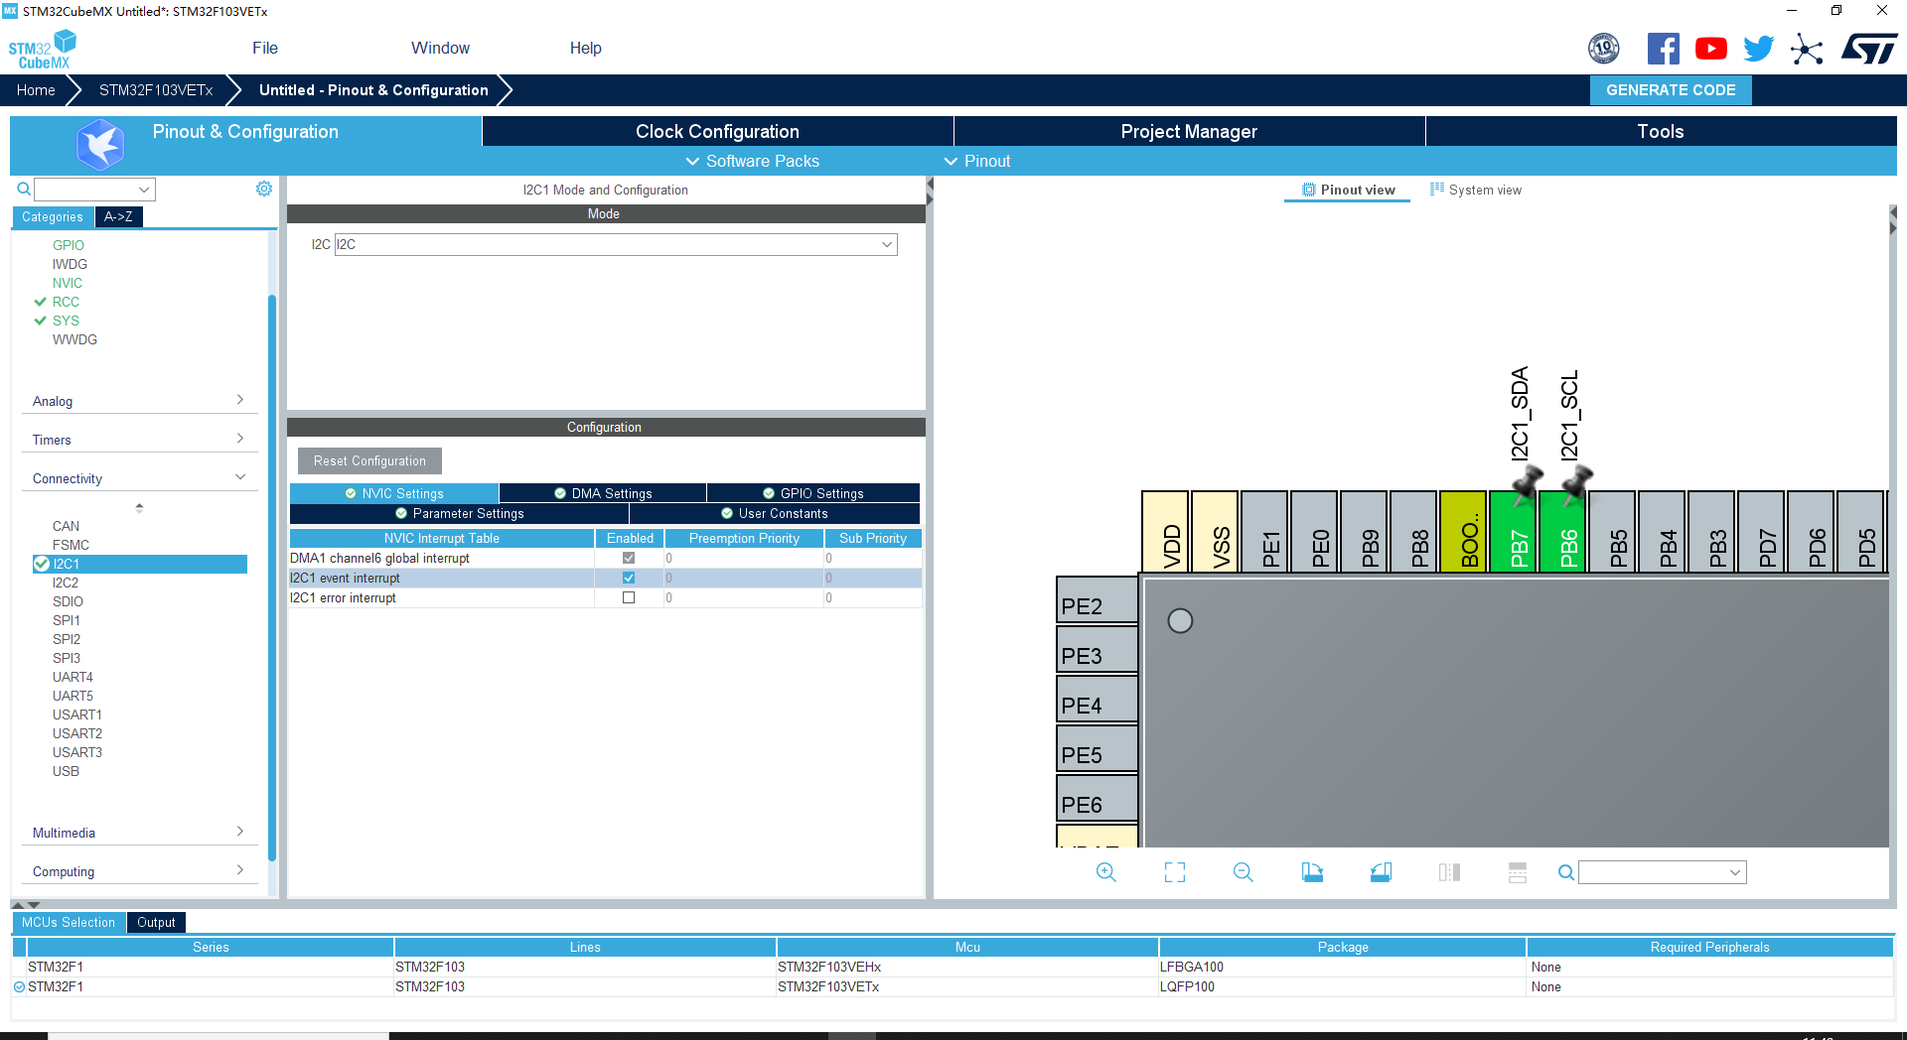This screenshot has width=1907, height=1040.
Task: Open the pin search dropdown
Action: pos(1735,872)
